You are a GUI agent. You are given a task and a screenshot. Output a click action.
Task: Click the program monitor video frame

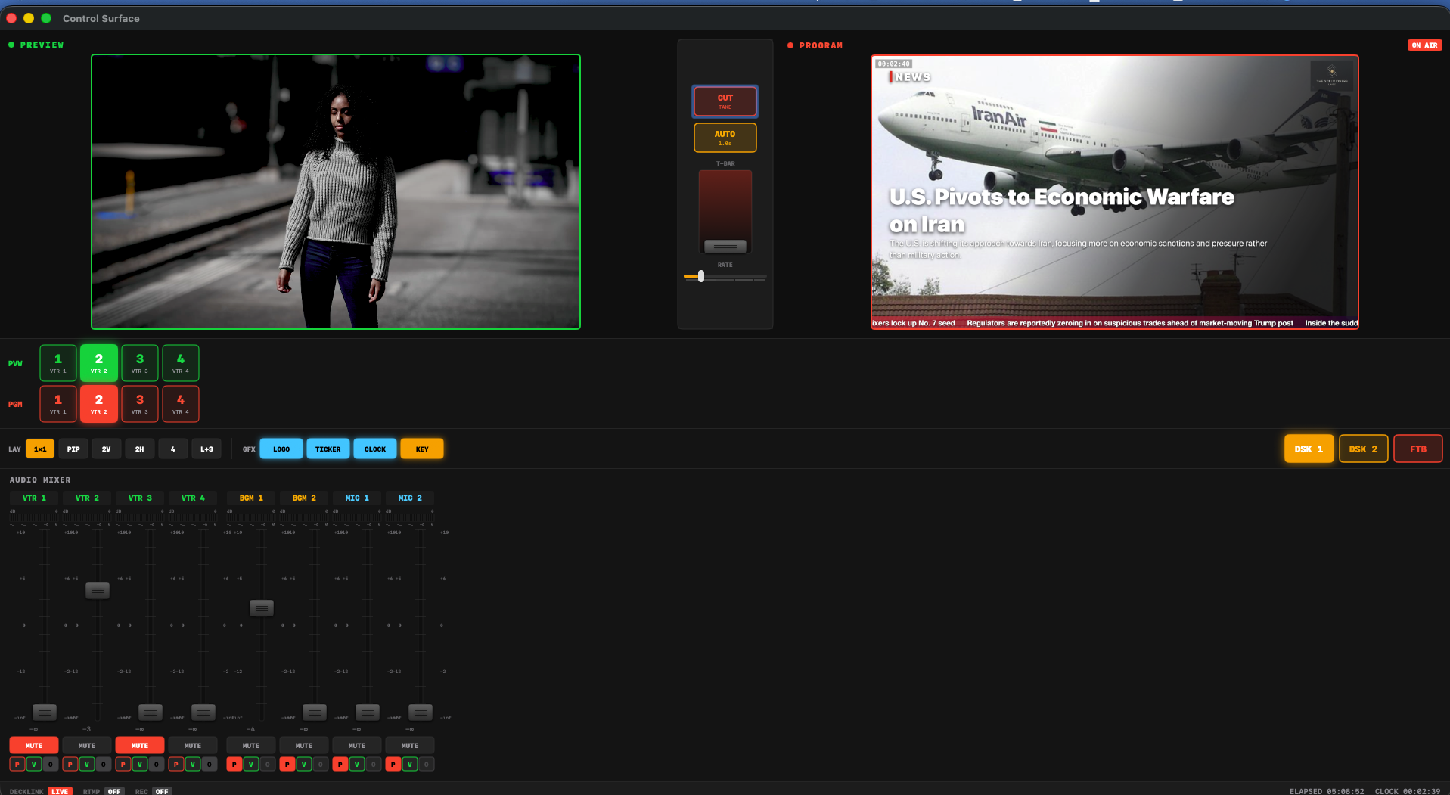tap(1115, 191)
